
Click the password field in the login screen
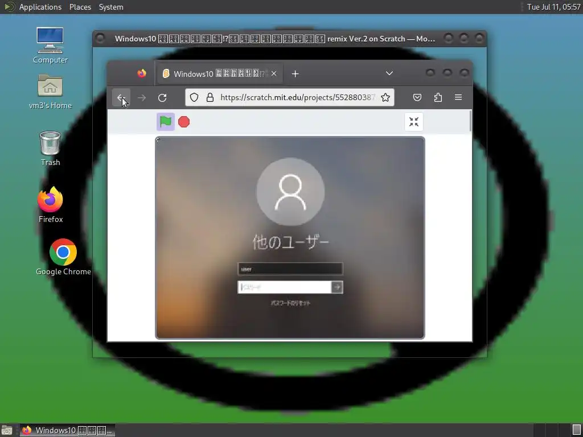tap(285, 287)
